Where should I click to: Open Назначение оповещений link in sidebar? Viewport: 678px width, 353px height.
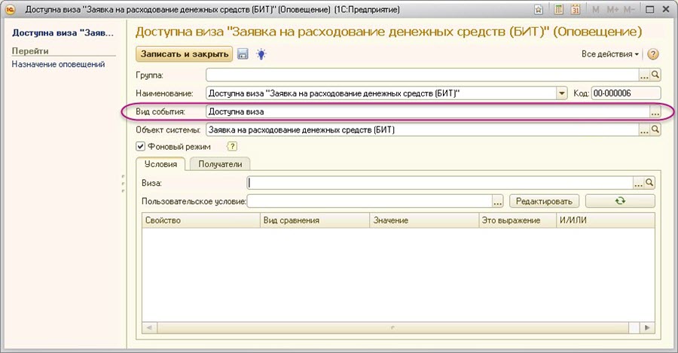58,65
